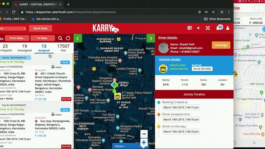Screen dimensions: 265x149
Task: Click the Unassign driver button
Action: (221, 45)
